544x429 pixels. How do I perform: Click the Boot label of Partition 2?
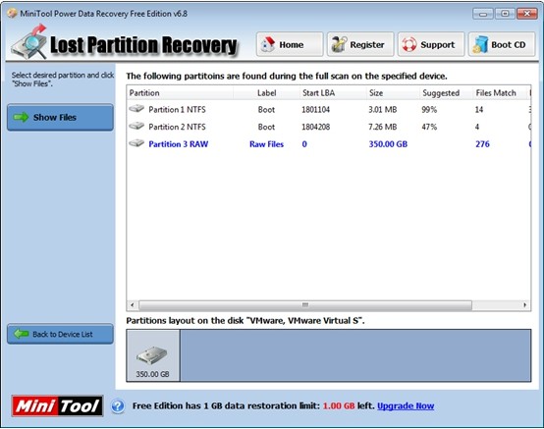(266, 127)
